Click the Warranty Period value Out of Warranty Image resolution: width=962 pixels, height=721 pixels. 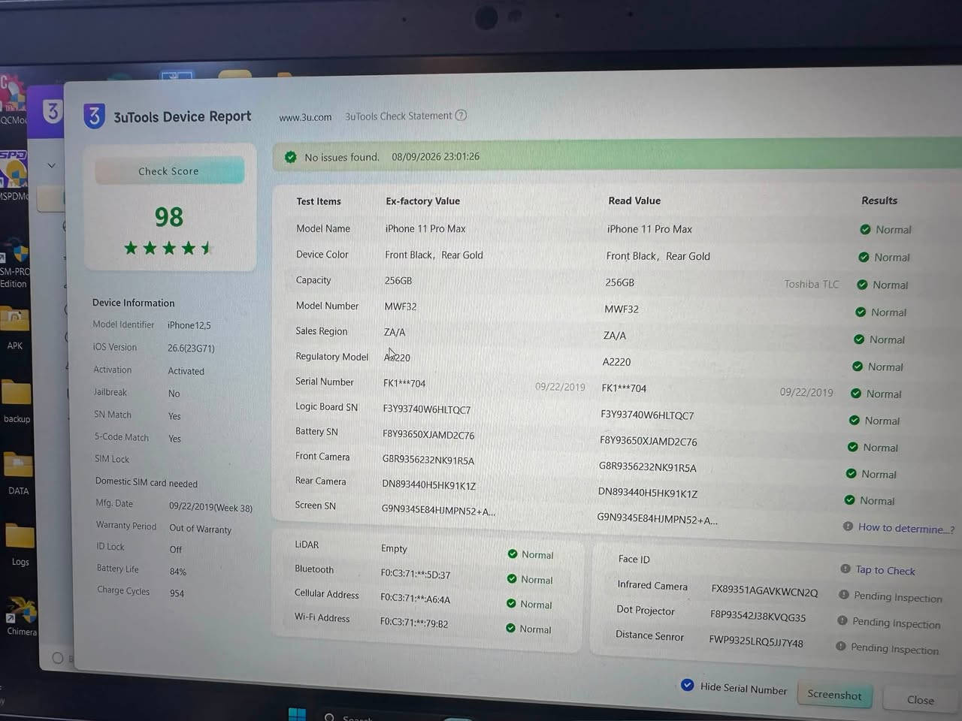(201, 529)
